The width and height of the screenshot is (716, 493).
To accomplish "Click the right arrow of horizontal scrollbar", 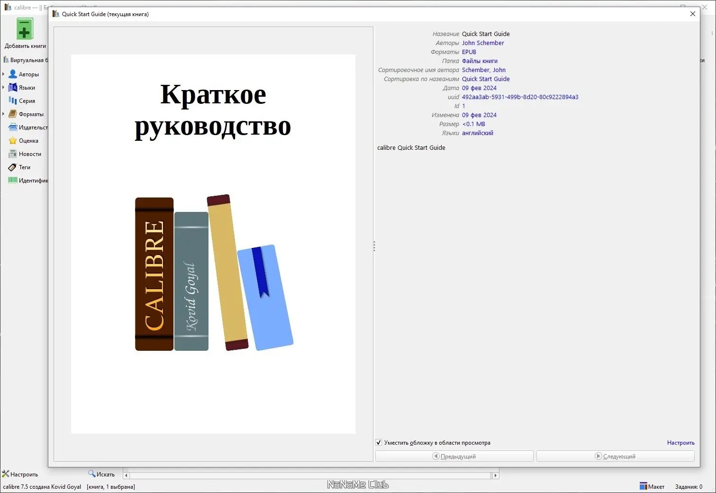I will click(496, 475).
